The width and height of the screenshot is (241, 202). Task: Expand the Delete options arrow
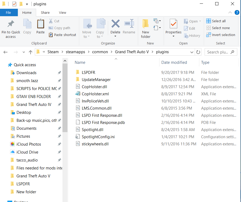[115, 36]
